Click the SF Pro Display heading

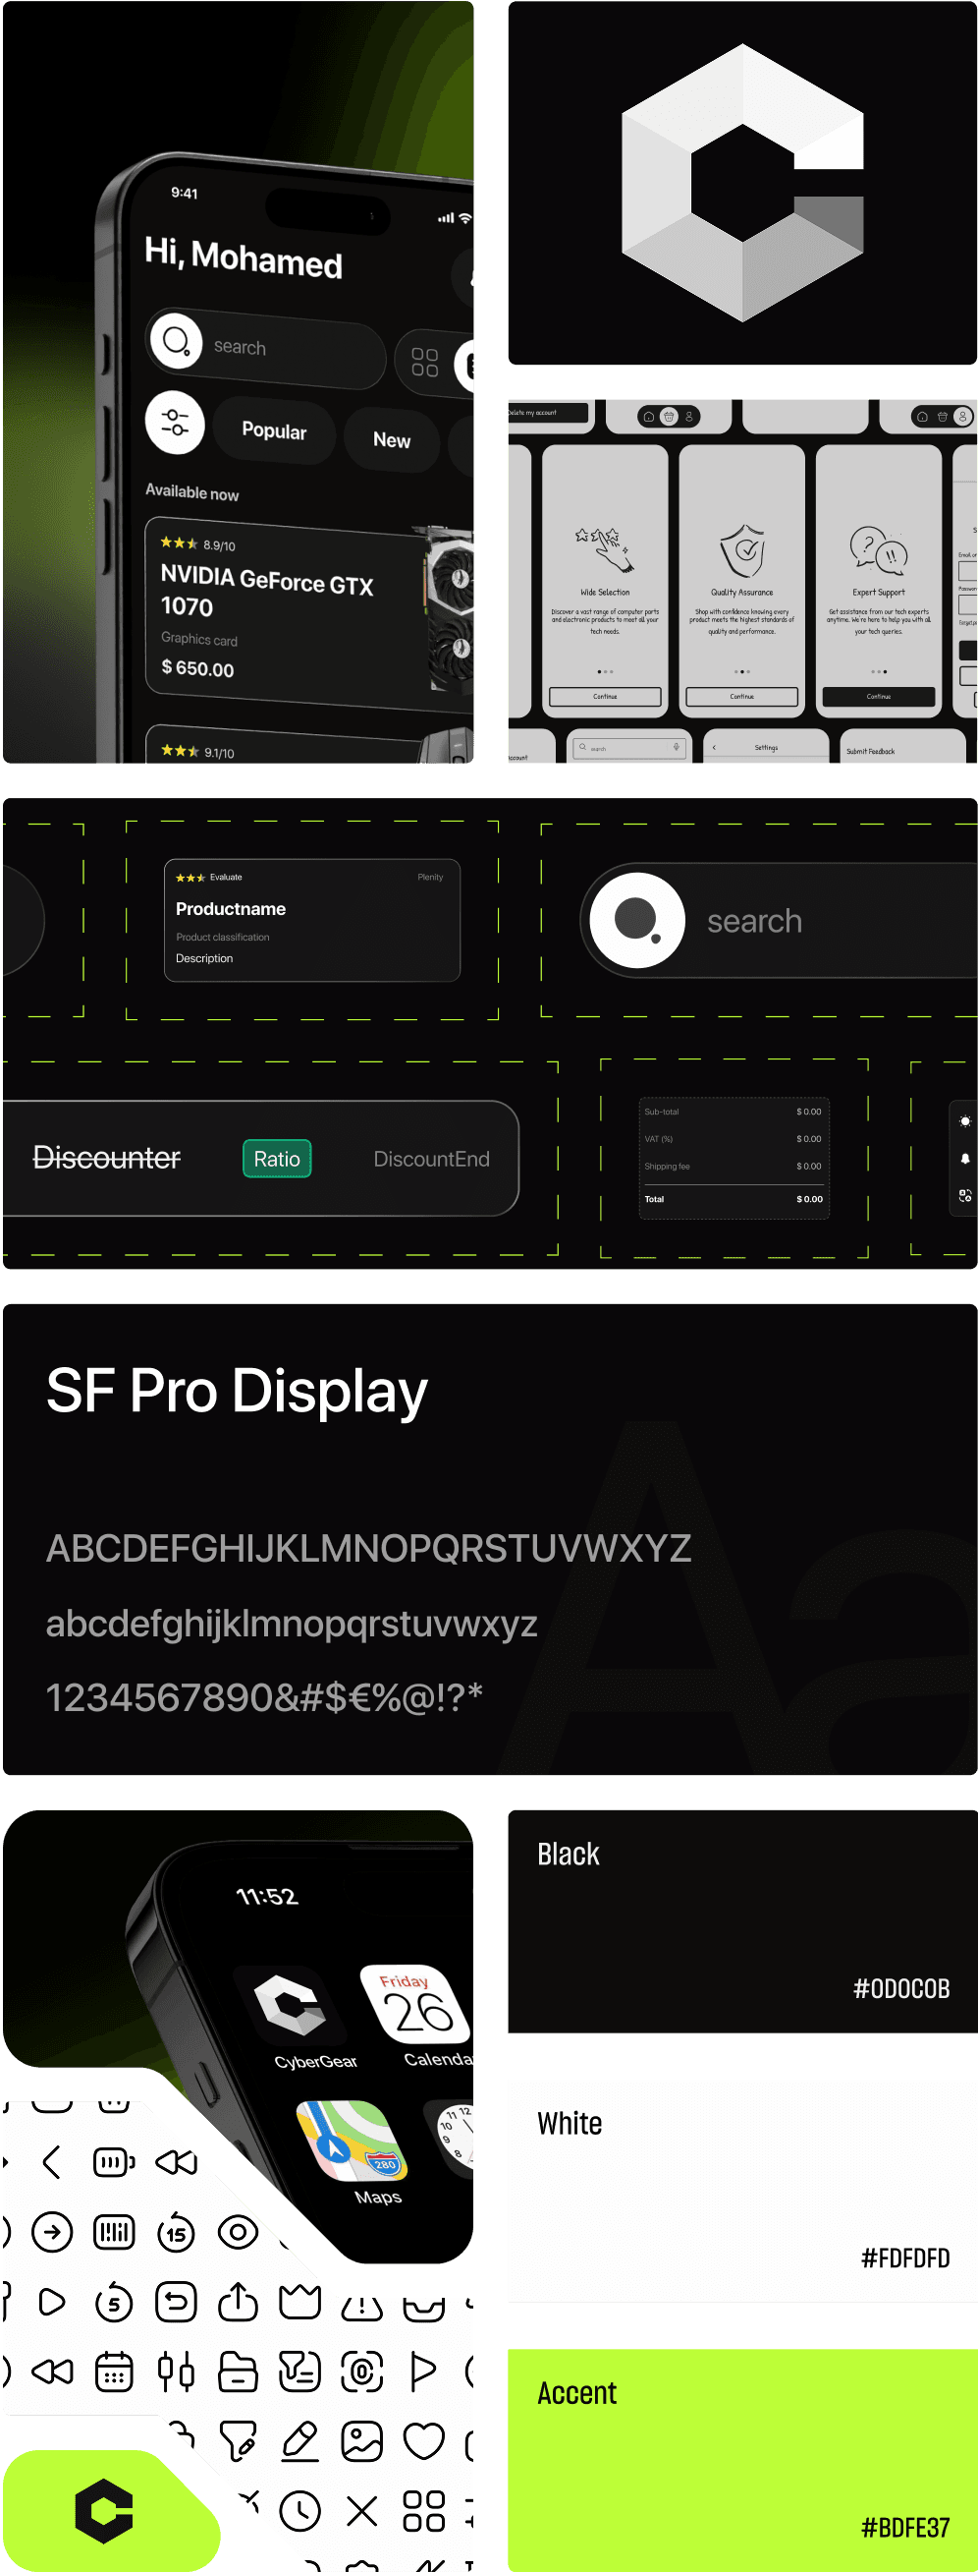[237, 1391]
